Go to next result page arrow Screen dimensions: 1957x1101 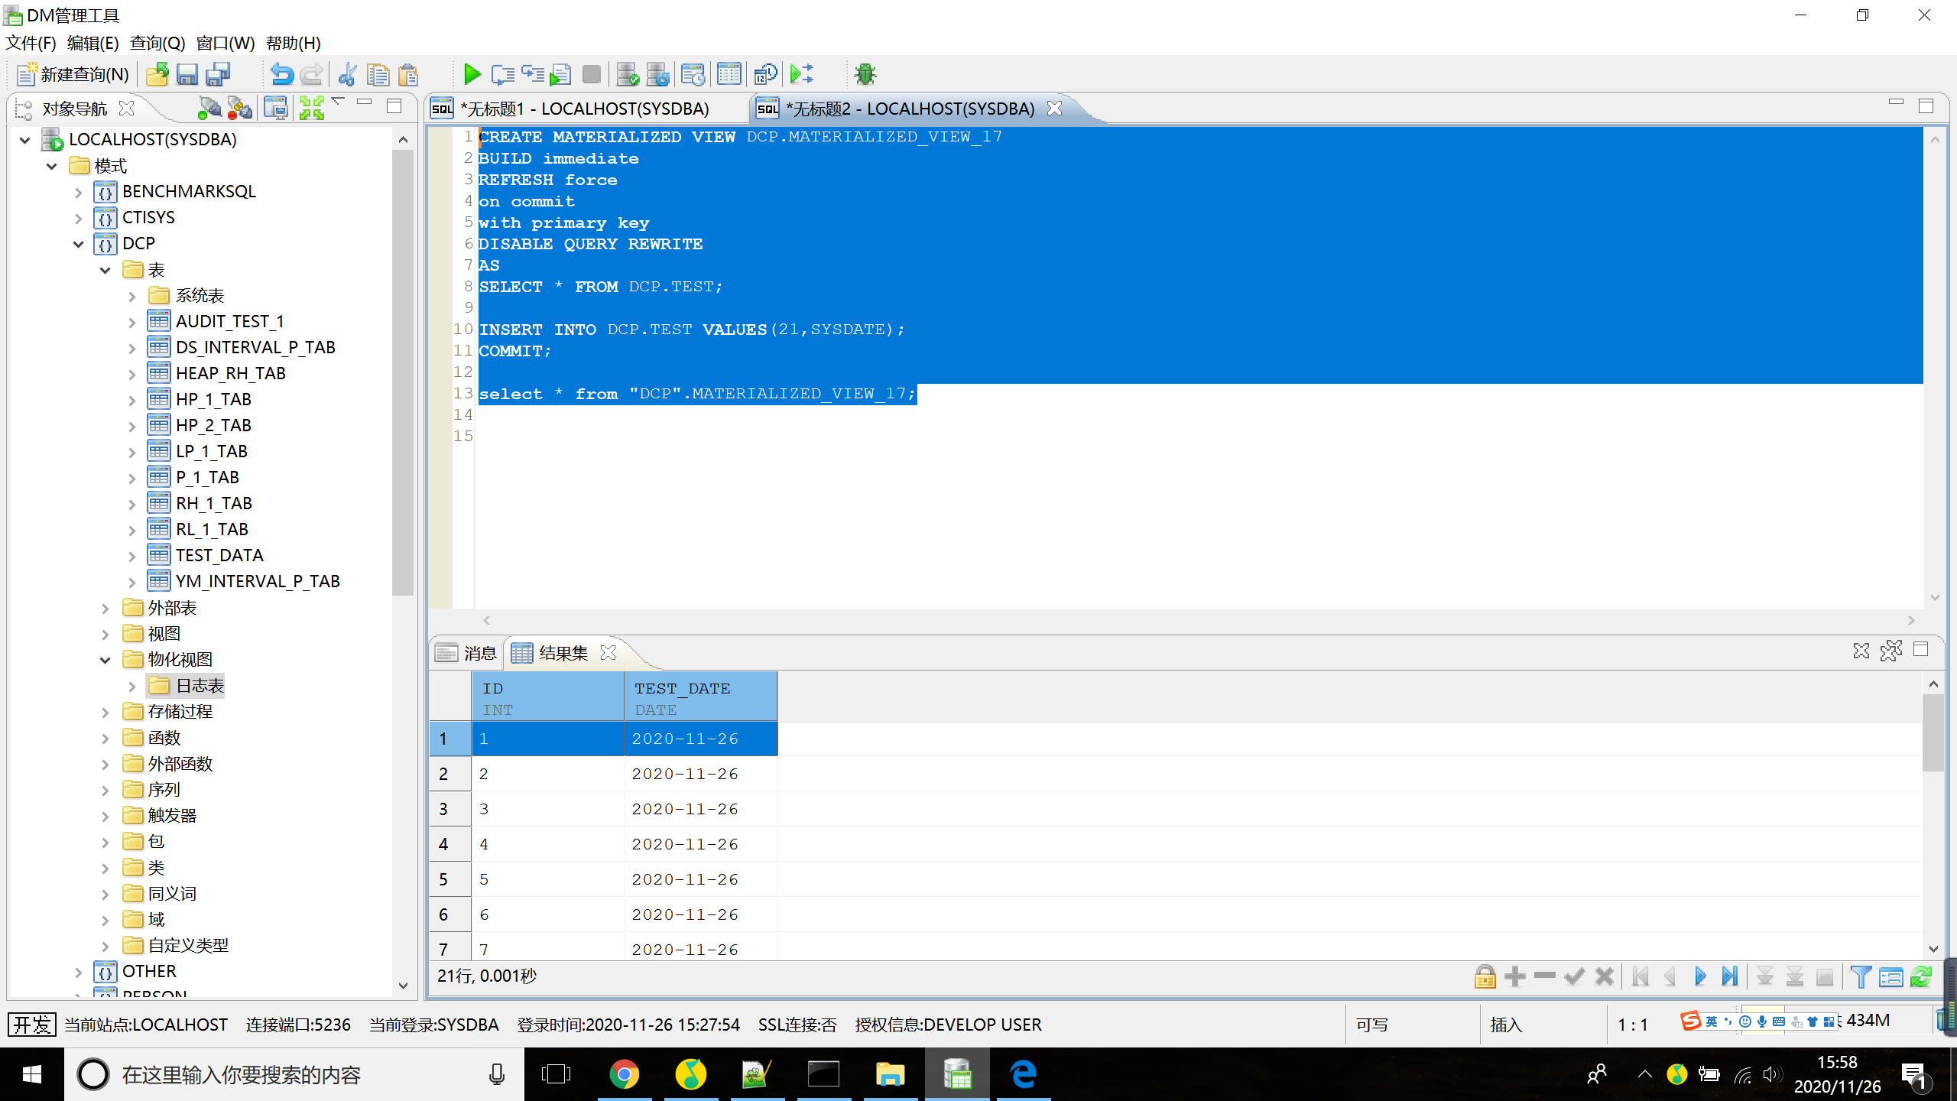1700,976
